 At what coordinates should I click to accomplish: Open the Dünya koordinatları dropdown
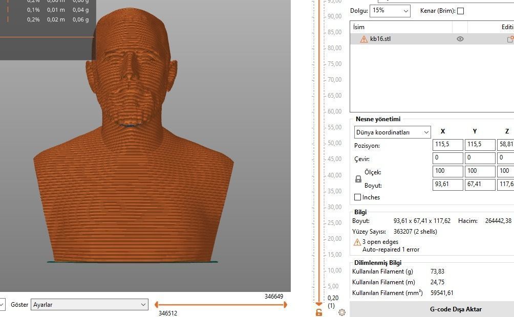pyautogui.click(x=392, y=132)
